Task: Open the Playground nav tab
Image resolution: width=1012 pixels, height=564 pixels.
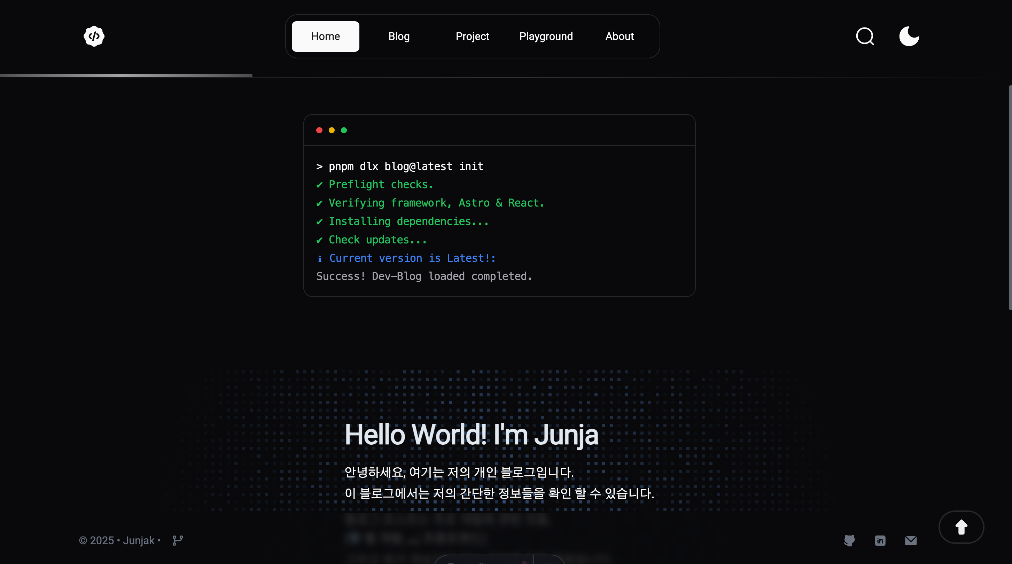Action: coord(546,36)
